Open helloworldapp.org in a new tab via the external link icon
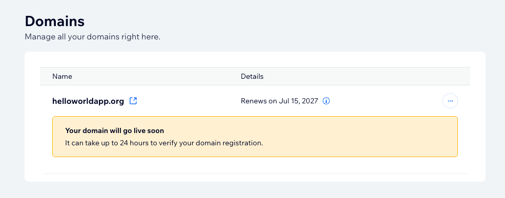505x198 pixels. pyautogui.click(x=133, y=101)
